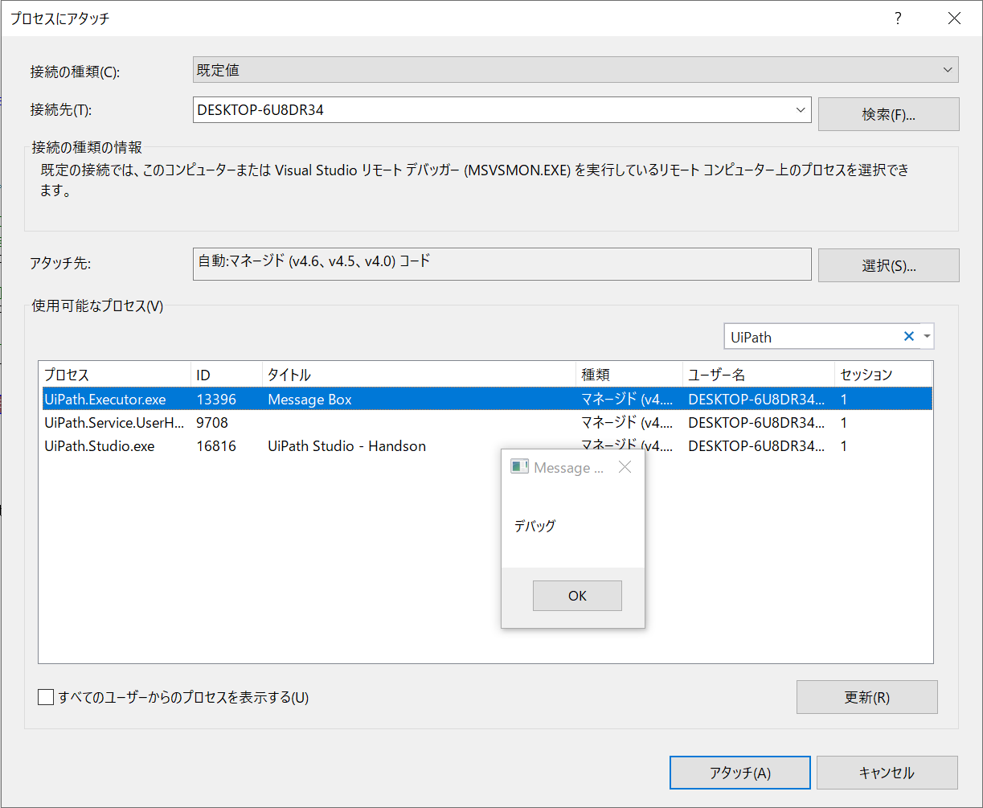The height and width of the screenshot is (808, 983).
Task: Click the 更新(R) refresh button
Action: coord(867,697)
